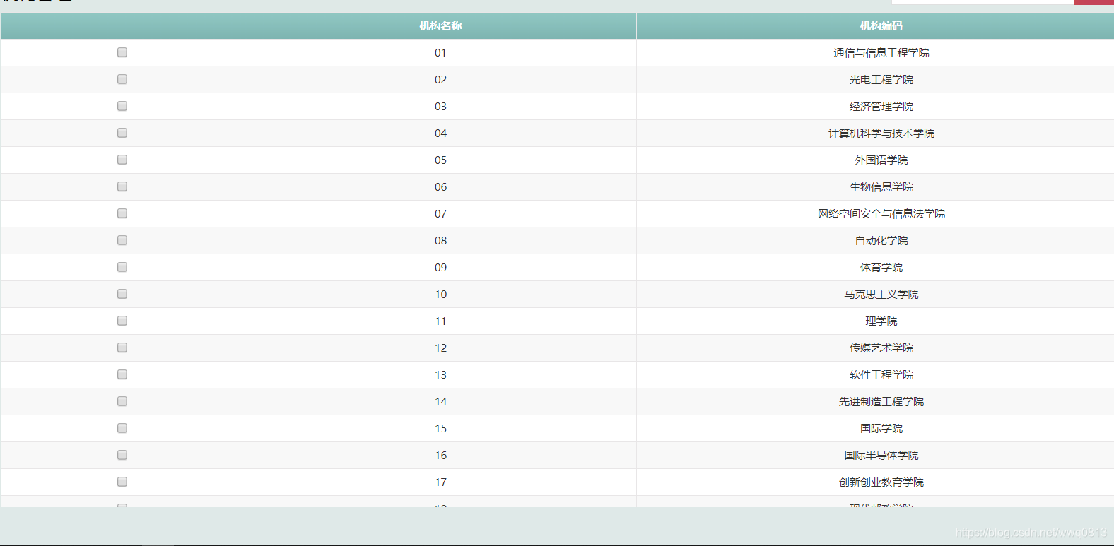Tick the checkbox for row 12
Viewport: 1114px width, 546px height.
pos(122,348)
